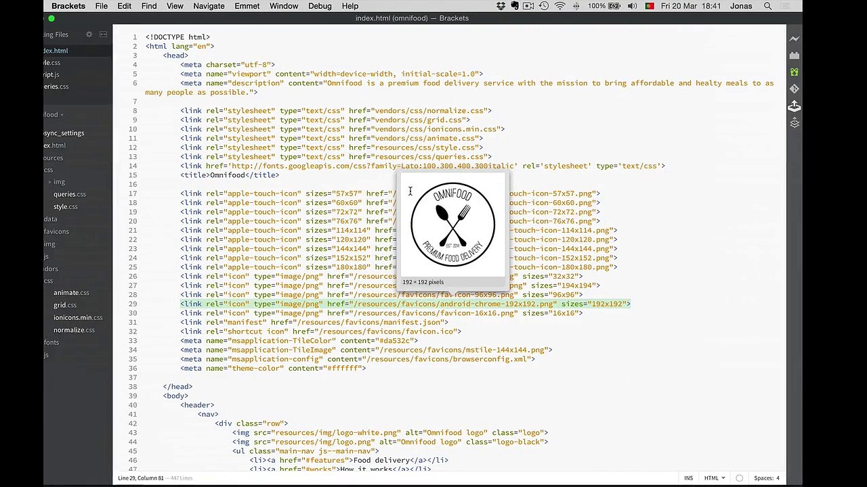Screen dimensions: 867x487
Task: Open the Navigate menu
Action: click(x=209, y=6)
